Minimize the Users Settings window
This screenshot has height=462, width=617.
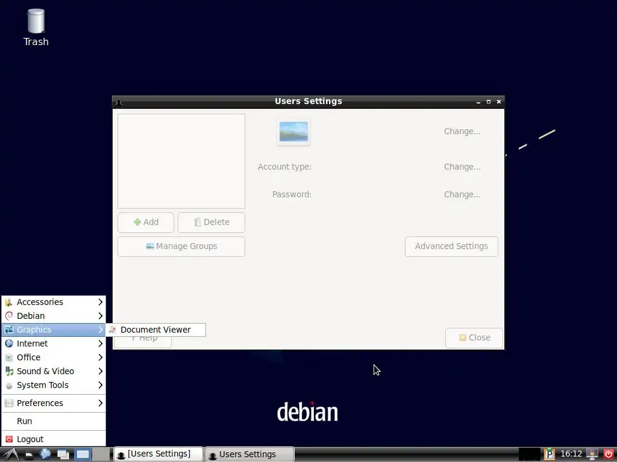[x=478, y=102]
